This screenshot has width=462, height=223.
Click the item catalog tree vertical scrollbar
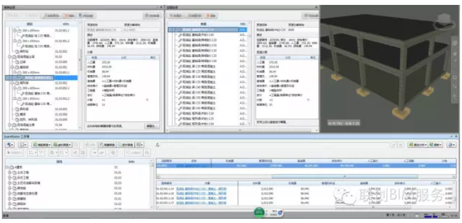click(x=80, y=60)
